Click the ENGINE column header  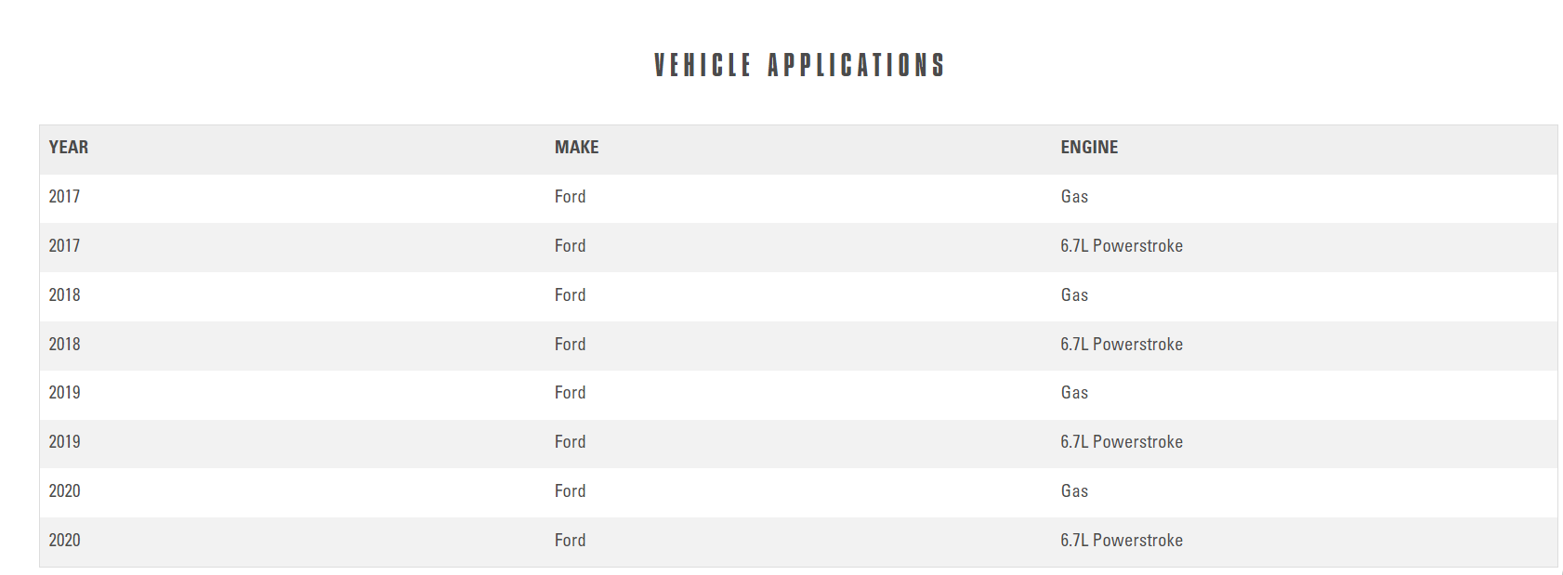tap(1089, 148)
